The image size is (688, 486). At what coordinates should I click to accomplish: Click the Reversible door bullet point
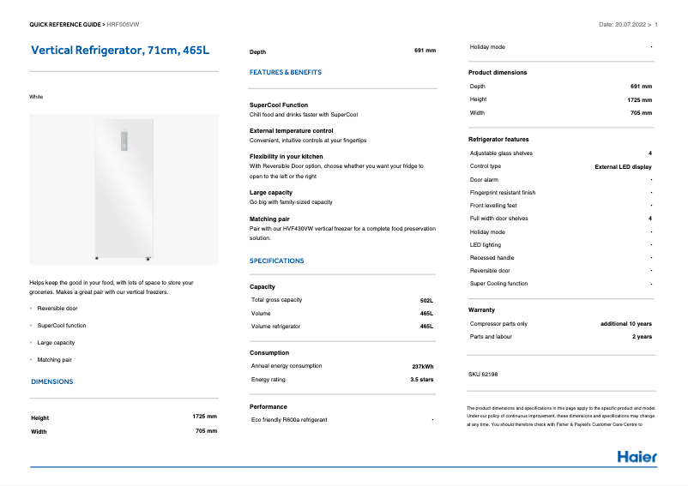pos(57,308)
